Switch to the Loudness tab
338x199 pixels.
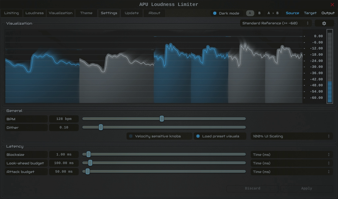pos(35,13)
